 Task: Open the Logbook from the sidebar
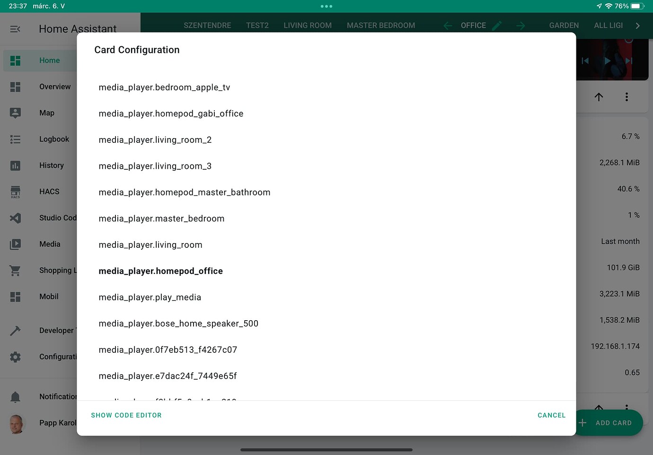pyautogui.click(x=15, y=139)
